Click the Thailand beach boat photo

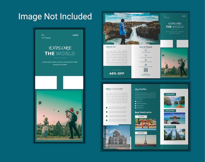pyautogui.click(x=175, y=102)
